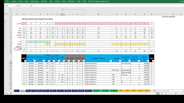The image size is (184, 103).
Task: Select cell with 'РФ, США'
Action: [117, 70]
